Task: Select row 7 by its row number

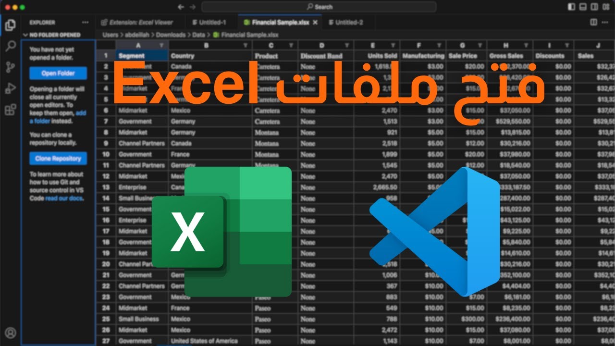Action: coord(106,121)
